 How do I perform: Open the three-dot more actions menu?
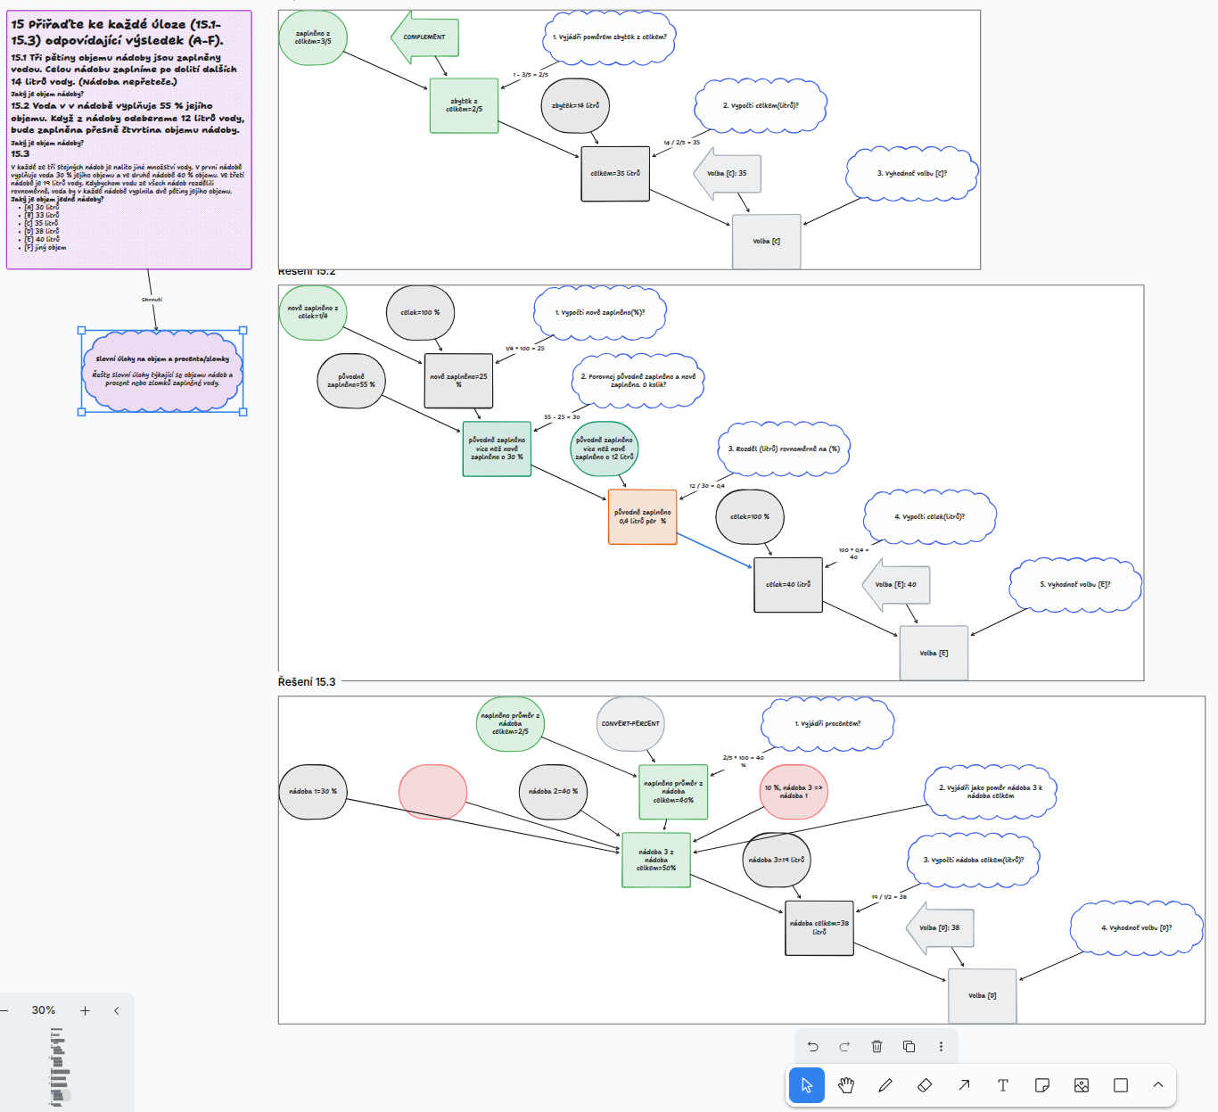(x=941, y=1046)
